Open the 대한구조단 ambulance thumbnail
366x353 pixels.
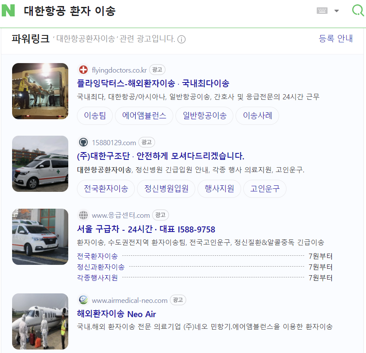tap(40, 164)
